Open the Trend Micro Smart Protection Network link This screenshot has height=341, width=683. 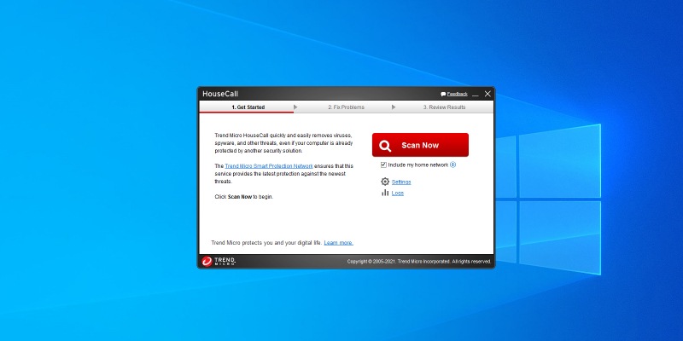pos(269,166)
